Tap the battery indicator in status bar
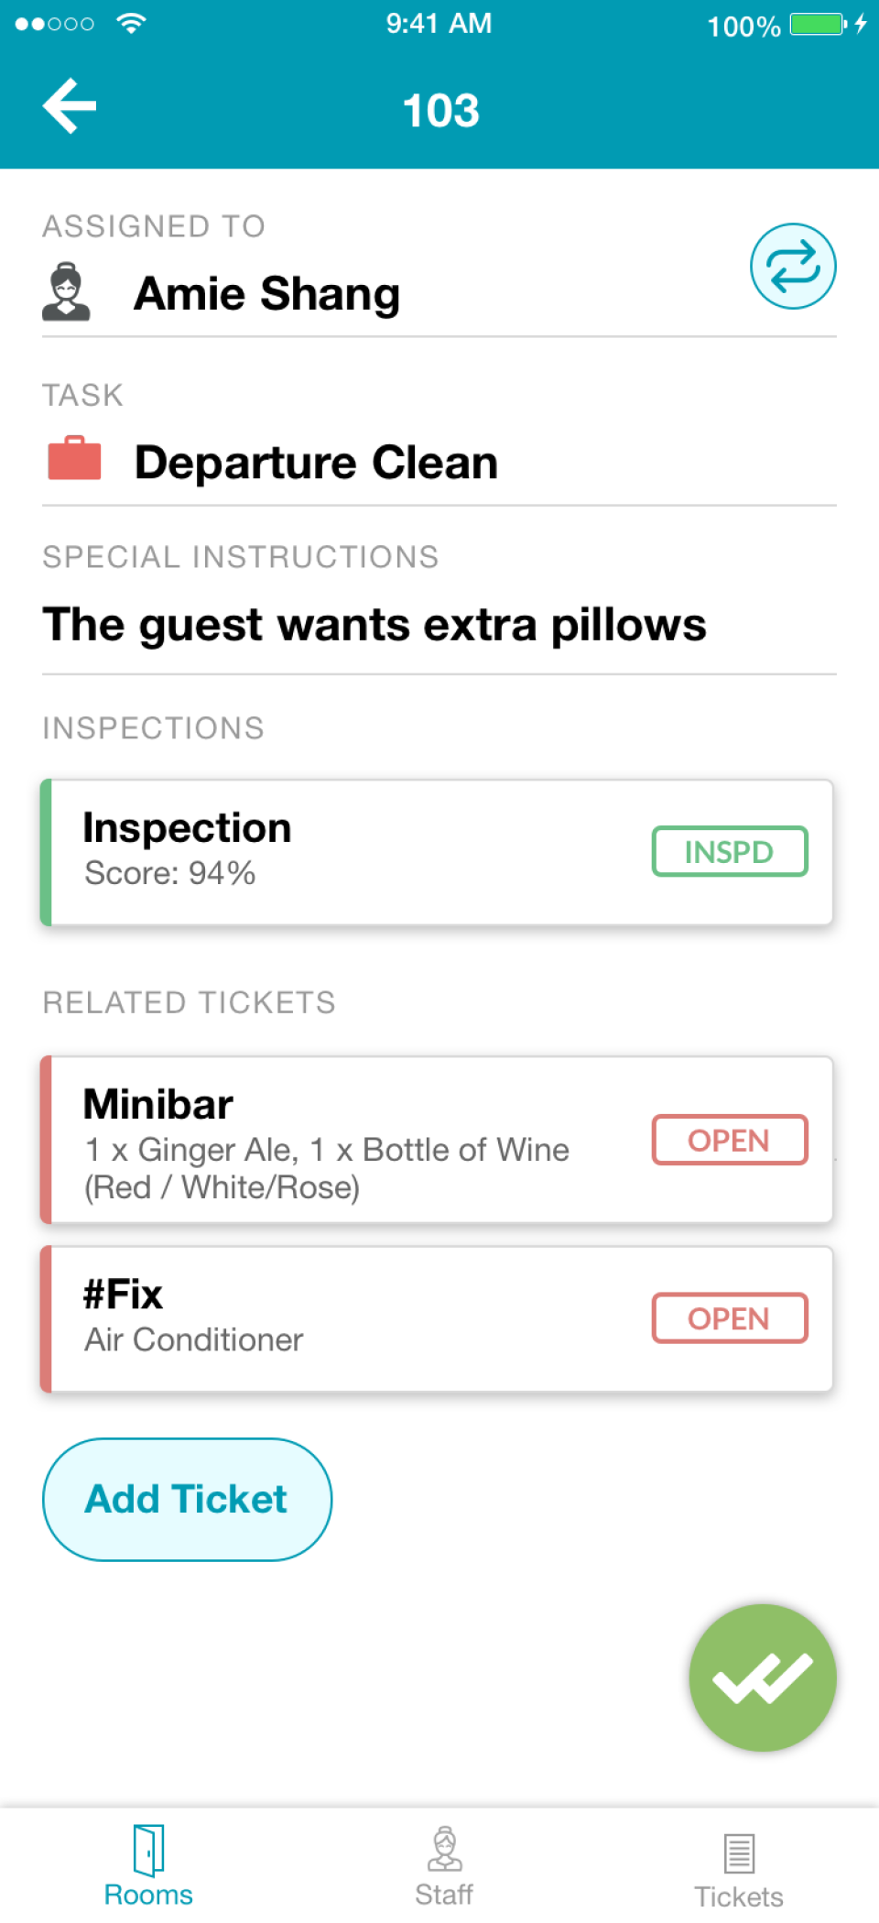The width and height of the screenshot is (879, 1923). click(x=817, y=24)
